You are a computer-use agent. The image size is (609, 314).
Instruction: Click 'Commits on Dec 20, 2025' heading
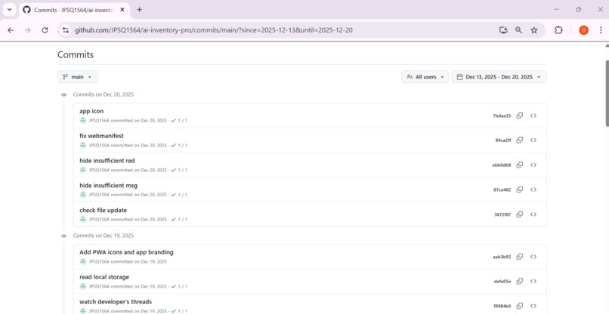pyautogui.click(x=104, y=94)
